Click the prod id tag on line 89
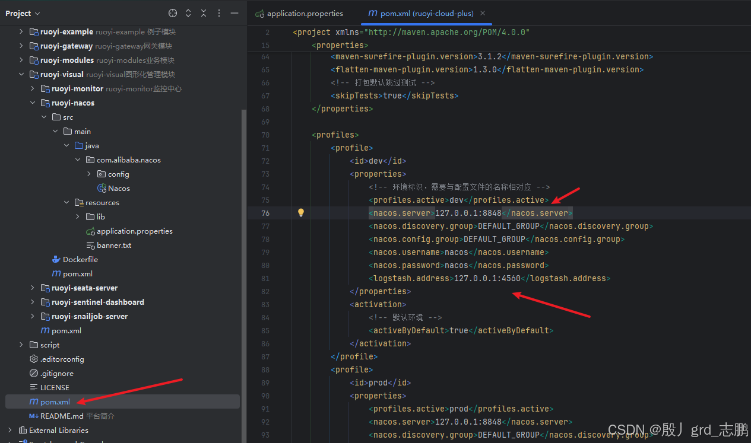Screen dimensions: 751x443 [x=380, y=383]
